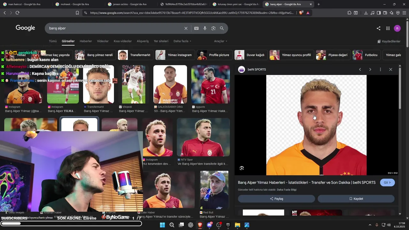
Task: Select the Yer siteleri category
Action: (x=161, y=41)
